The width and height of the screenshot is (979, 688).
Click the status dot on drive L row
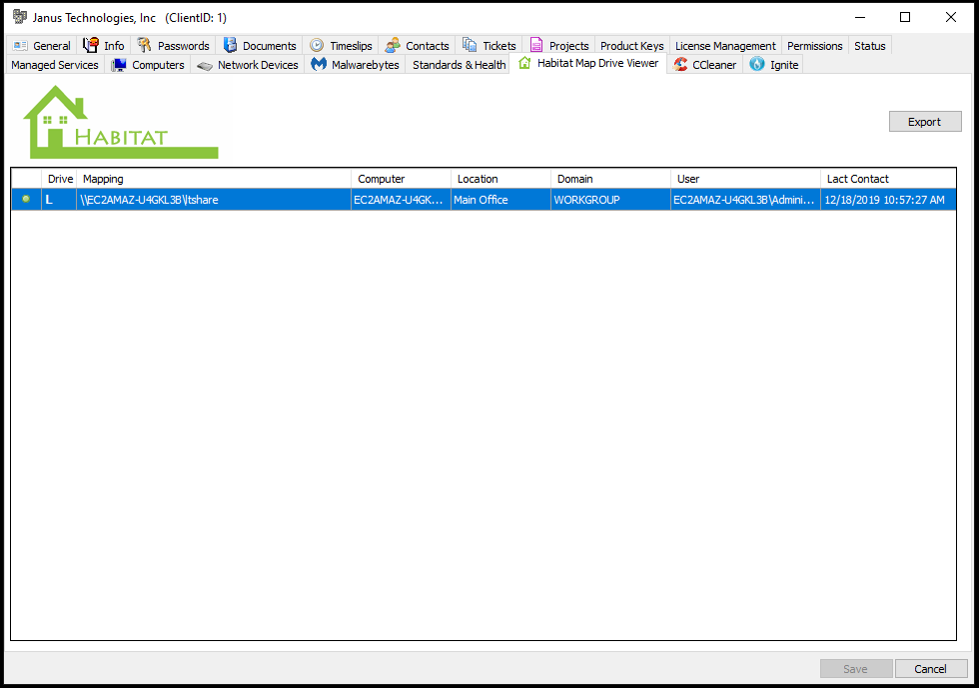pos(26,200)
